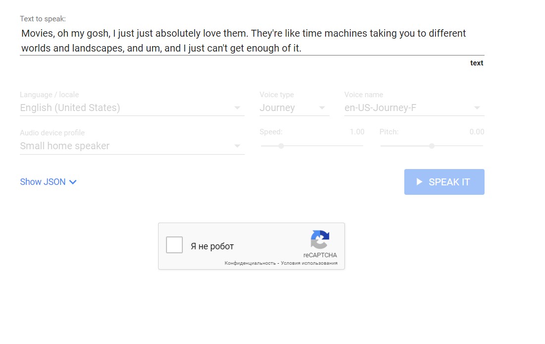
Task: Open the Voice name dropdown
Action: click(414, 108)
